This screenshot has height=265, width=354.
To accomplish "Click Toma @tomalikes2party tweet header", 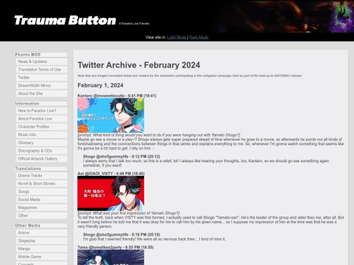I will click(115, 247).
